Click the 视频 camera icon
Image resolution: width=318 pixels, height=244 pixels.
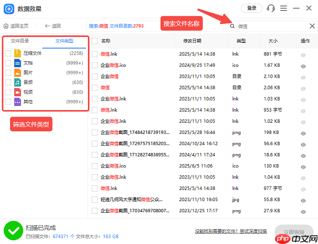tap(17, 92)
